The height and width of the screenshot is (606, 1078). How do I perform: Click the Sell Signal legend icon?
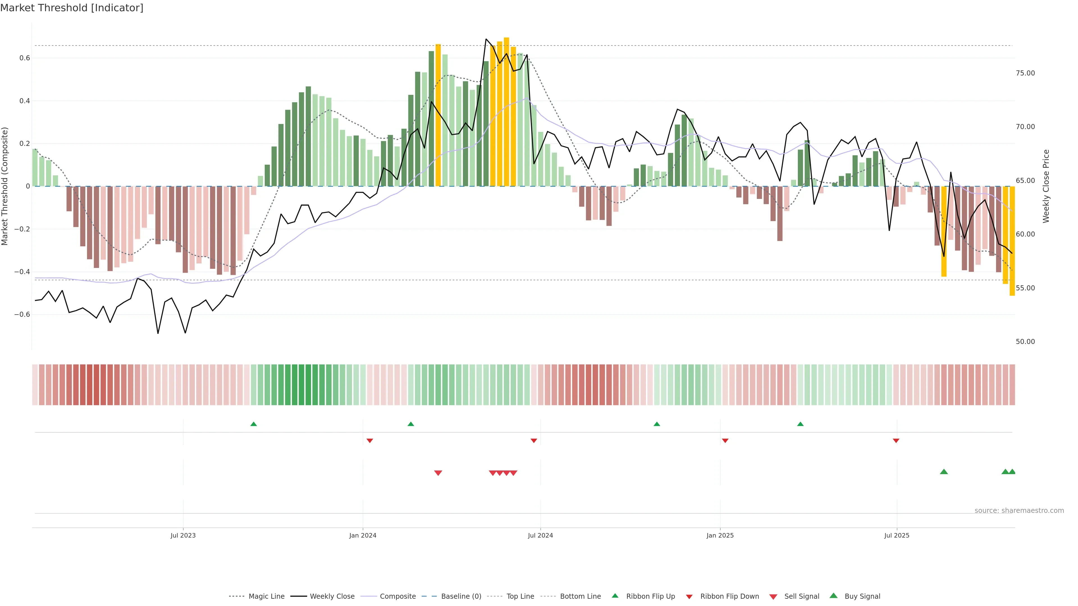tap(773, 597)
